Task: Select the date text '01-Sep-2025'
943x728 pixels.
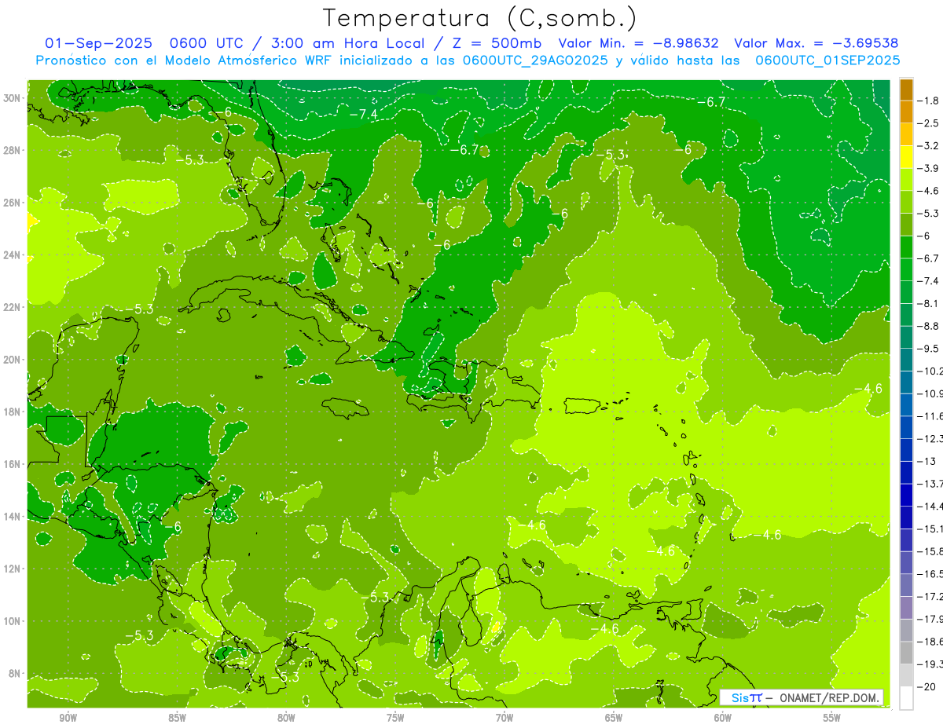Action: click(x=99, y=43)
